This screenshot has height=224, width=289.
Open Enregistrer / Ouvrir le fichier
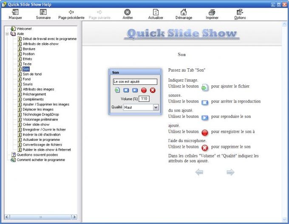(44, 129)
